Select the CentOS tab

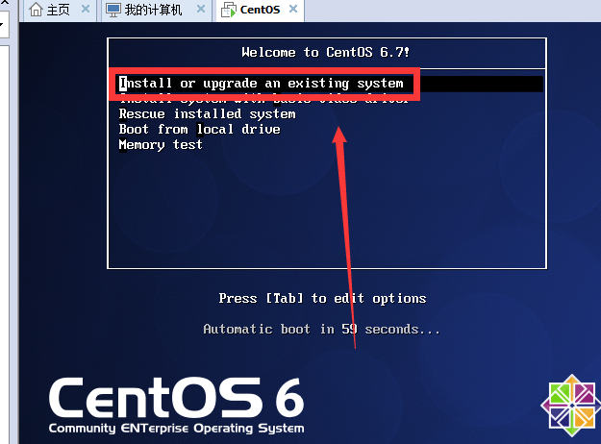point(260,10)
